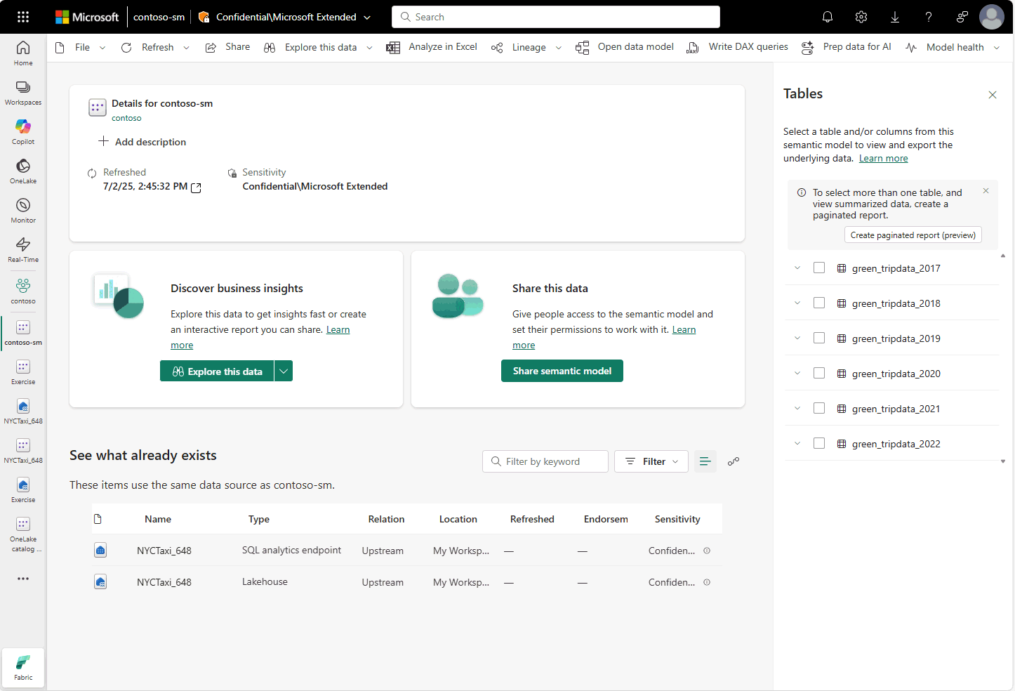Open the app launcher waffle icon
Image resolution: width=1015 pixels, height=691 pixels.
click(23, 17)
